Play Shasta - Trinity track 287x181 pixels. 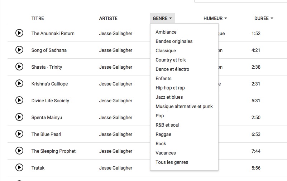(x=19, y=67)
